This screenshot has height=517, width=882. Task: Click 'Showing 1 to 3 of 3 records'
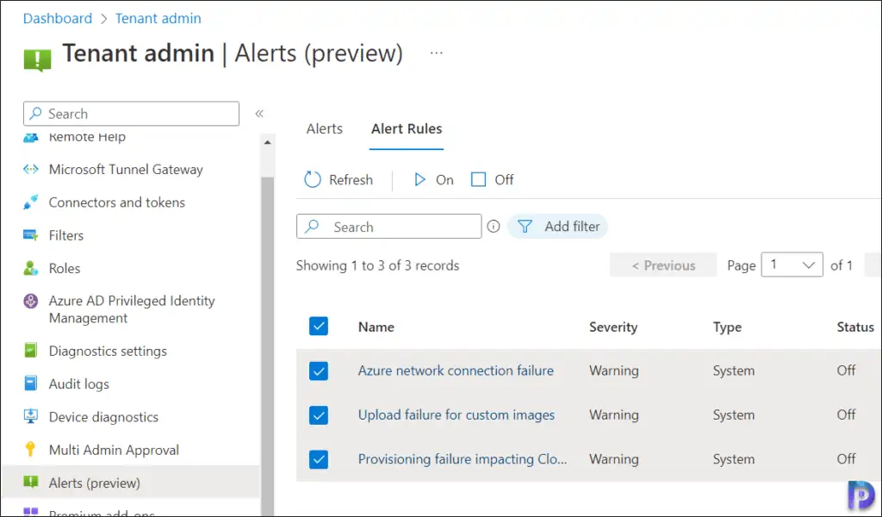(x=377, y=265)
